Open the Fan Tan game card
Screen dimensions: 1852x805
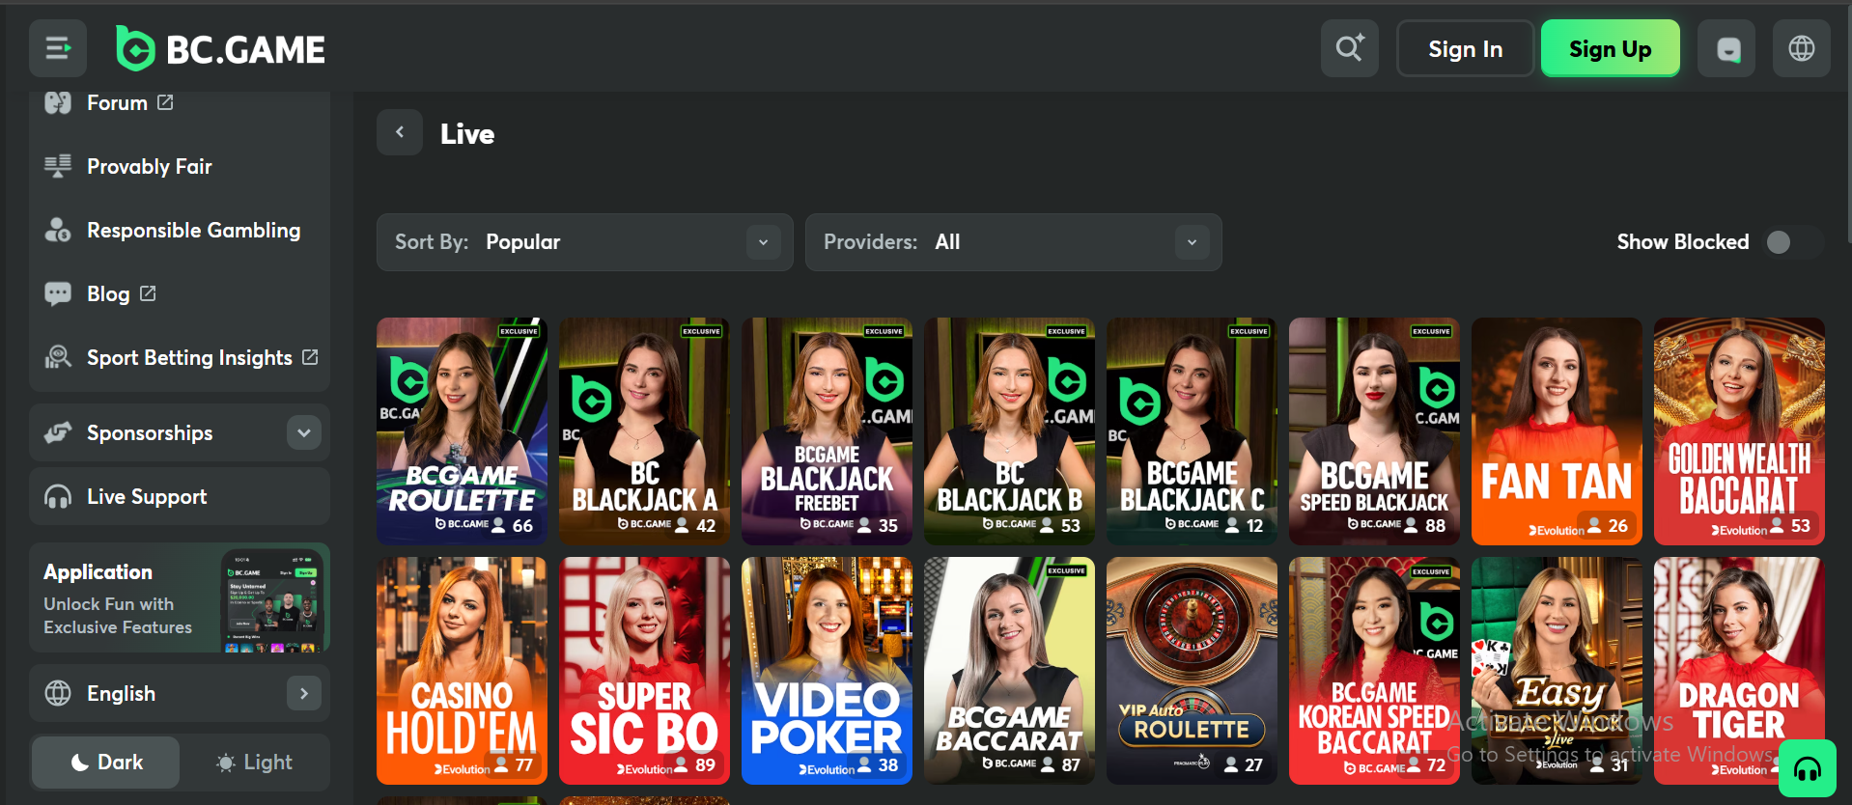[1557, 431]
